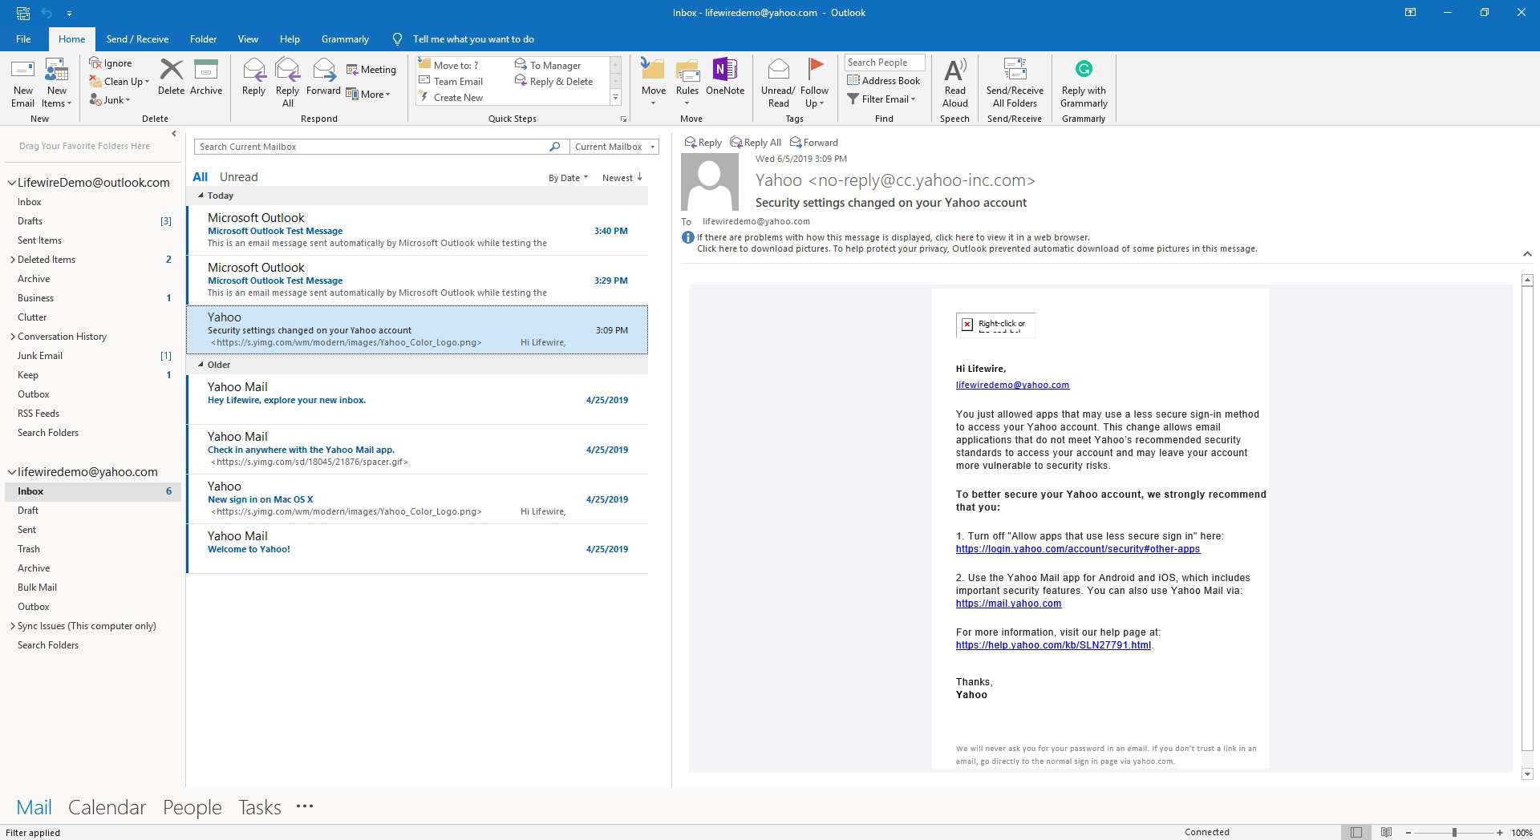Collapse the folder pane arrow
Screen dimensions: 1540x840
pos(174,134)
